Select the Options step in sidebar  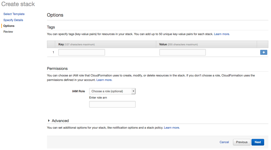point(9,26)
